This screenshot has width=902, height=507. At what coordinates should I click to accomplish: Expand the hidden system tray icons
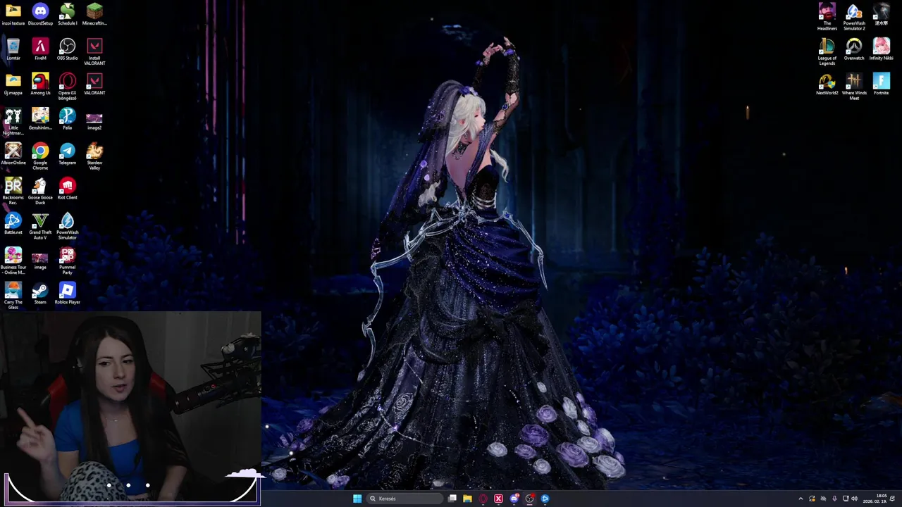pos(801,499)
